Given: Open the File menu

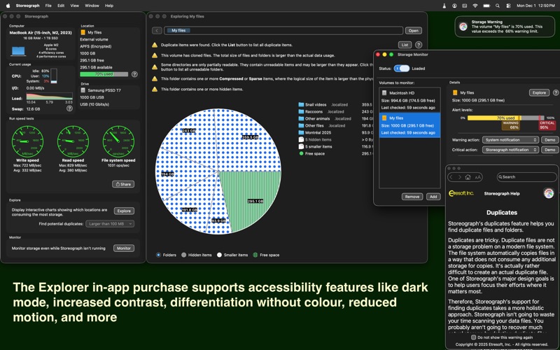Looking at the screenshot, I should pos(48,6).
